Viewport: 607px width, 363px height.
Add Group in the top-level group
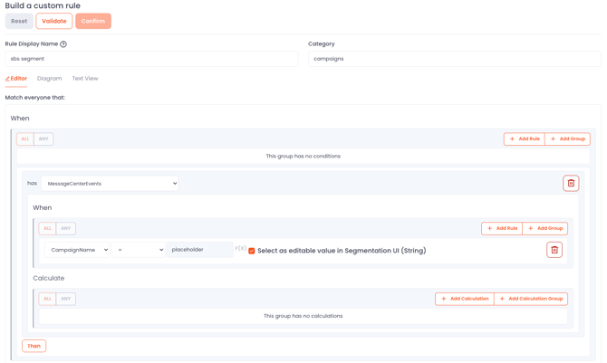click(568, 139)
